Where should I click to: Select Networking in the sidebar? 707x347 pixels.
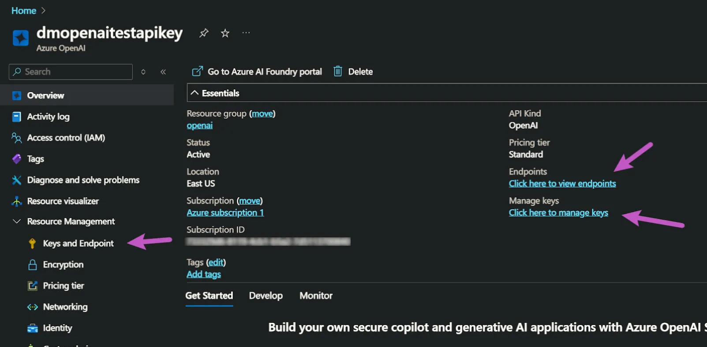tap(65, 307)
